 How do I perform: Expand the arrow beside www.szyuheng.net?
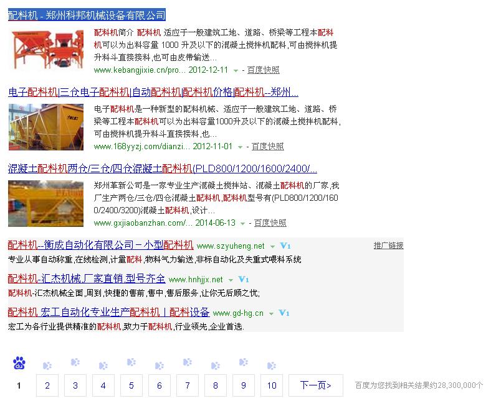point(272,247)
